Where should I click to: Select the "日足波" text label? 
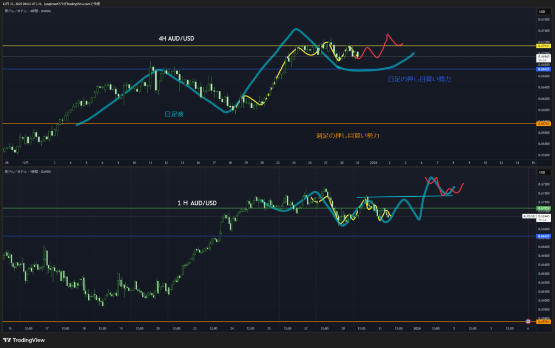[173, 114]
